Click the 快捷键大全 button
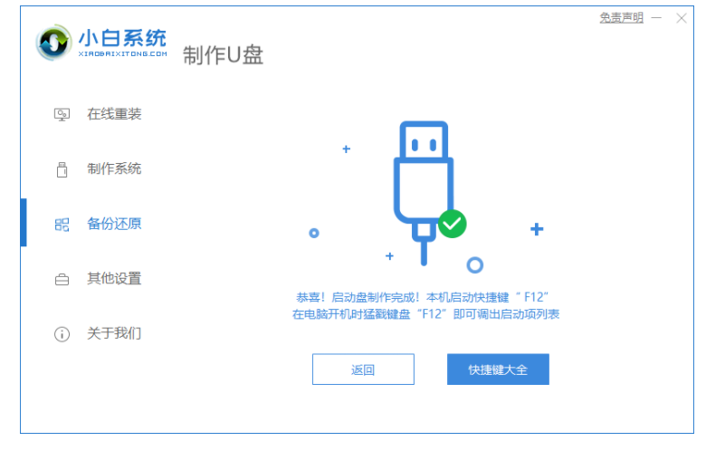Viewport: 706px width, 451px height. click(498, 369)
